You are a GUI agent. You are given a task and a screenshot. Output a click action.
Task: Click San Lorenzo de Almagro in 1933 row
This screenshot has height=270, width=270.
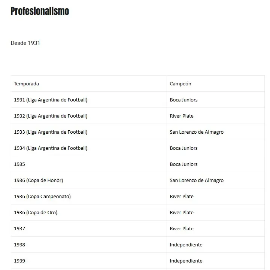click(x=197, y=132)
